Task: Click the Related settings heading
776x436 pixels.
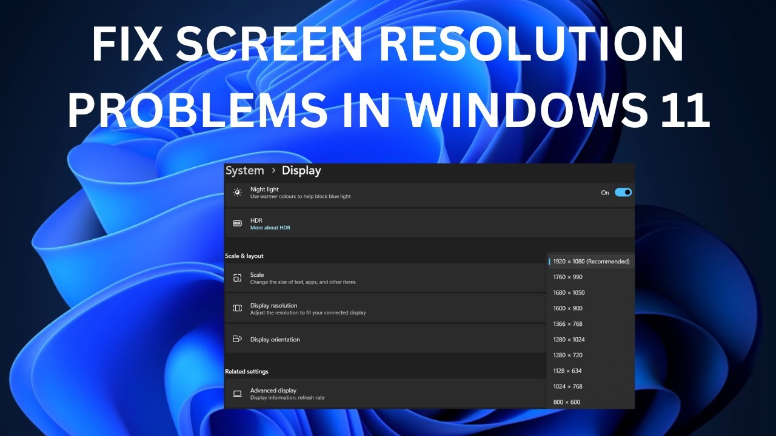Action: (x=247, y=371)
